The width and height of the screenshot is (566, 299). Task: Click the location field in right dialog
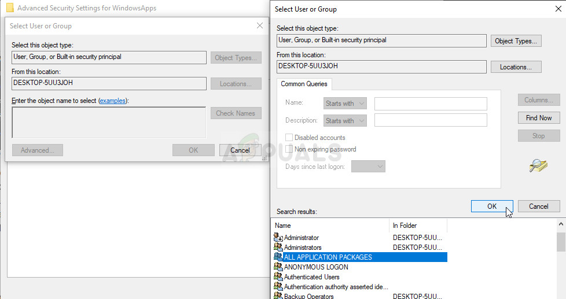pos(381,67)
